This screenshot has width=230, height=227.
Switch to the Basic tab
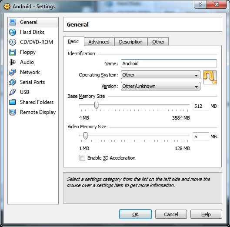73,41
